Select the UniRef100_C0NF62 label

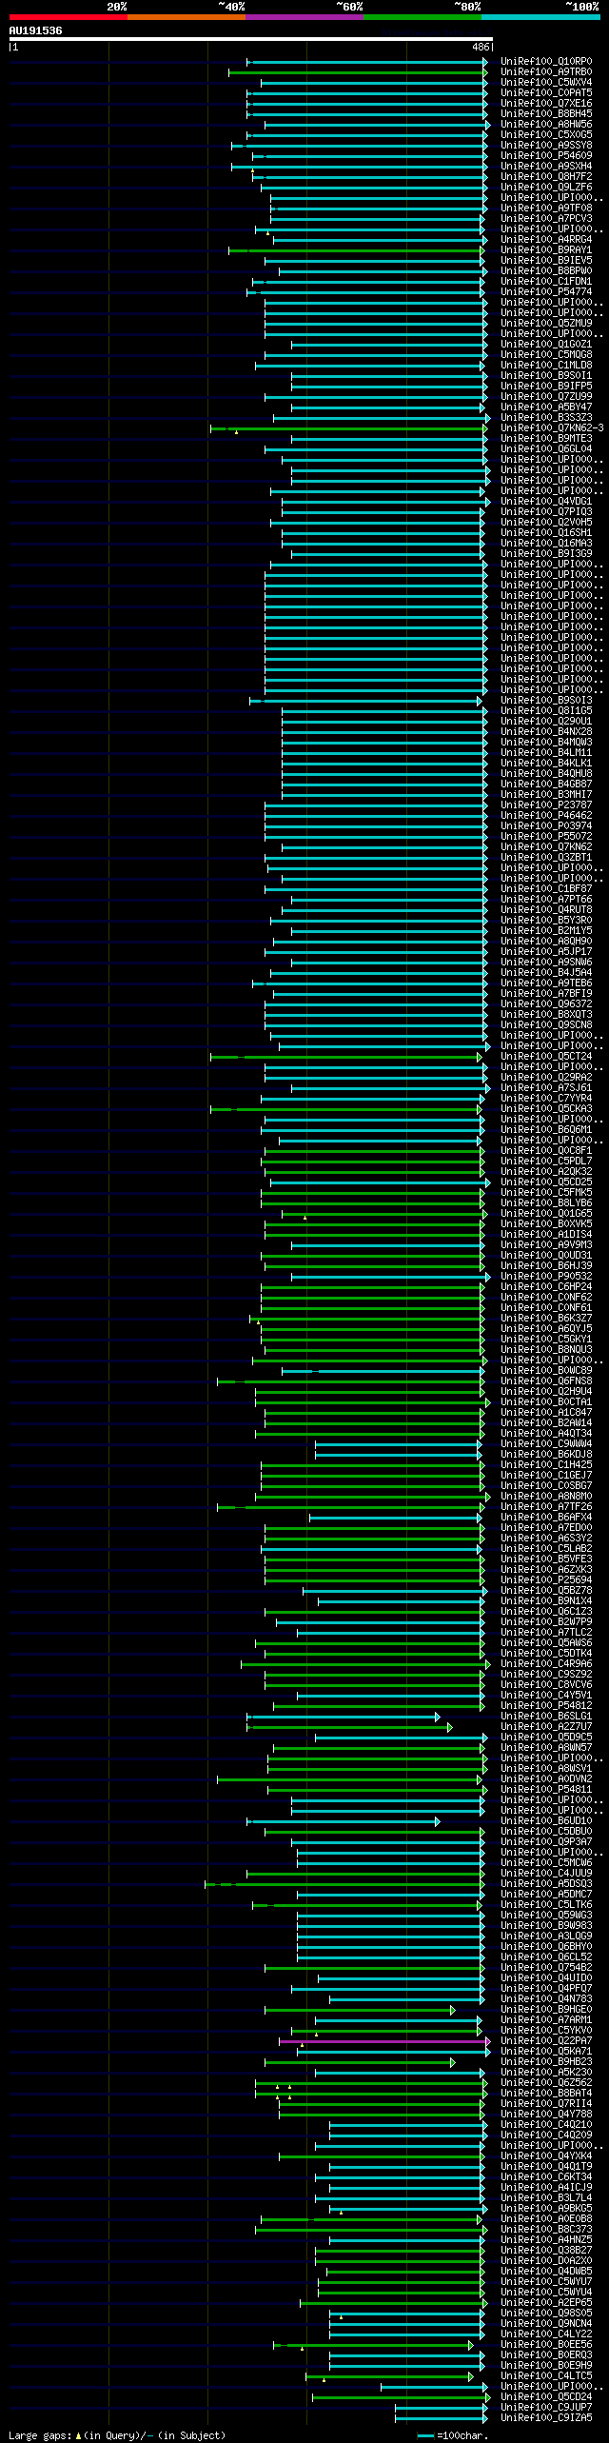[546, 1298]
